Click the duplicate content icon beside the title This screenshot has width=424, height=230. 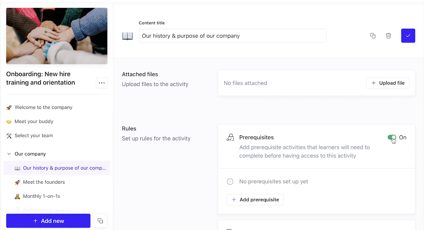point(373,36)
